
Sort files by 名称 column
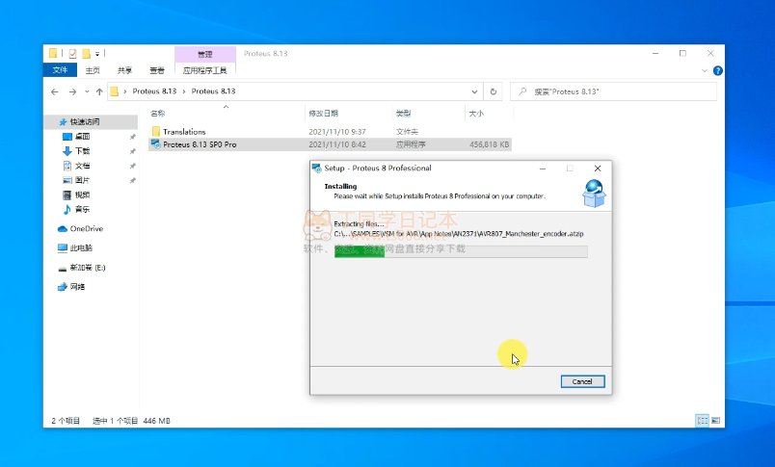click(158, 114)
